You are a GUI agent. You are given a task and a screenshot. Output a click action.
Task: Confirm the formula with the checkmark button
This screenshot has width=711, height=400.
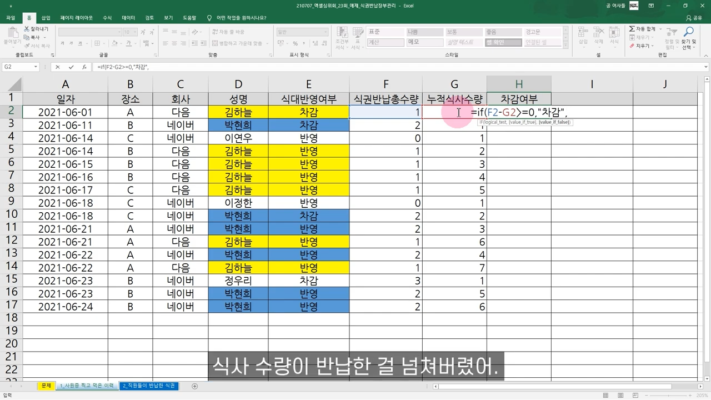71,67
